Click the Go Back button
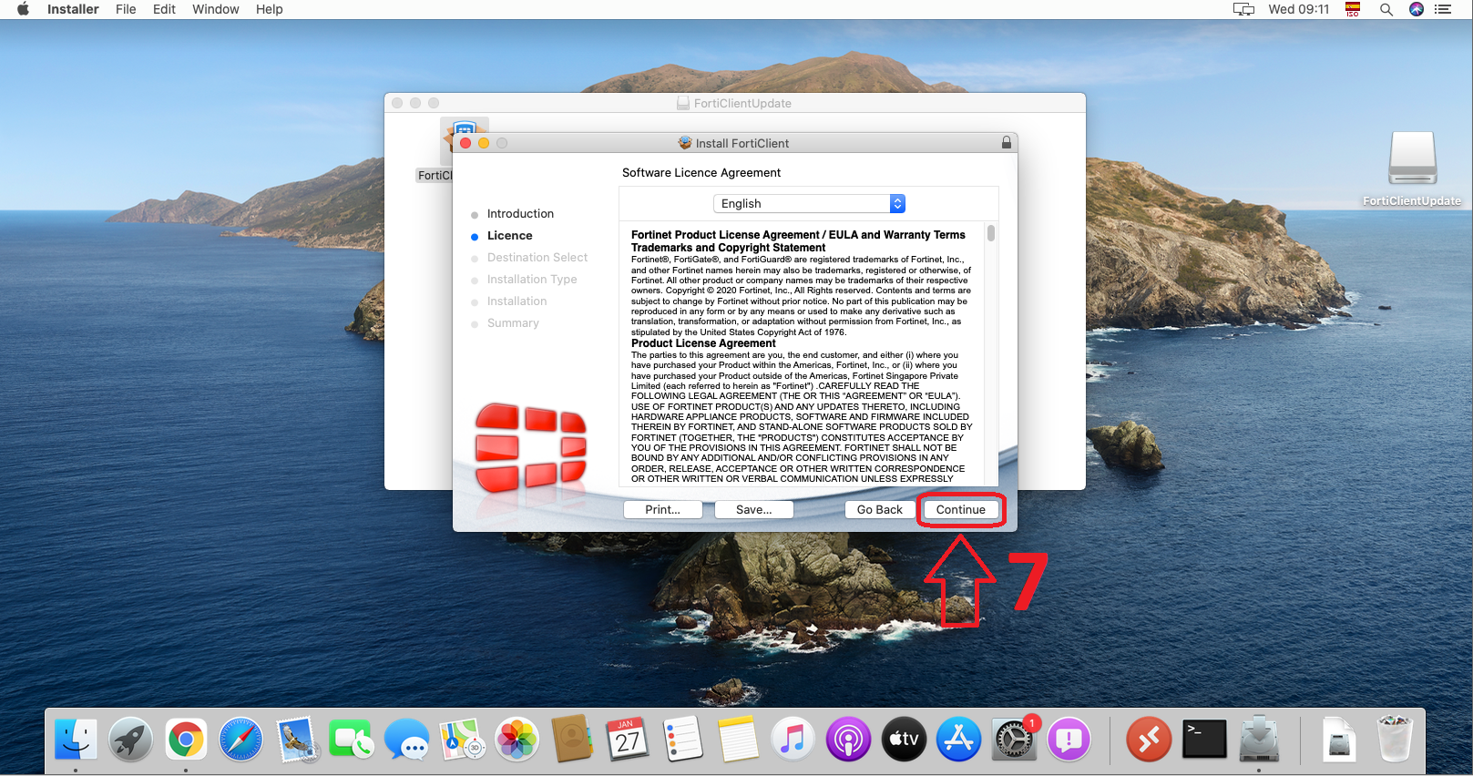The width and height of the screenshot is (1473, 776). pos(879,510)
